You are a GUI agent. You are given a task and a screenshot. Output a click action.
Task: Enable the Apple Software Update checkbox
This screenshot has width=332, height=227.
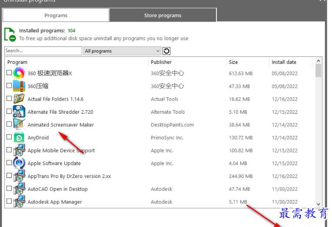(9, 163)
